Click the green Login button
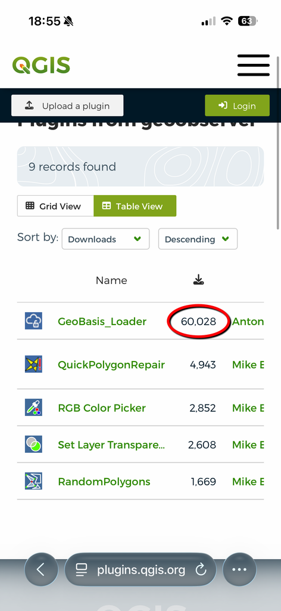The height and width of the screenshot is (611, 281). [237, 106]
